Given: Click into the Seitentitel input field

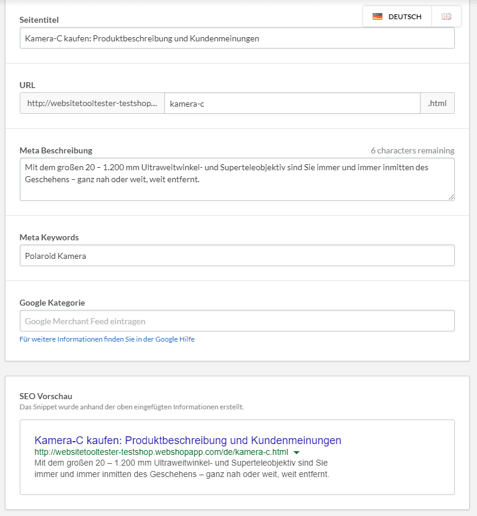Looking at the screenshot, I should tap(237, 38).
